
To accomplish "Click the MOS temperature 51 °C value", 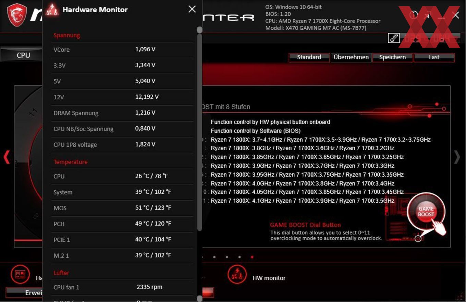I will (x=153, y=208).
